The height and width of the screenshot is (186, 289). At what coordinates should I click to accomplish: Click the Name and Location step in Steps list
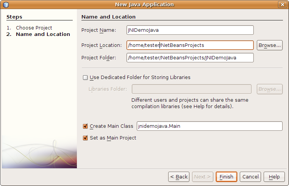click(43, 34)
